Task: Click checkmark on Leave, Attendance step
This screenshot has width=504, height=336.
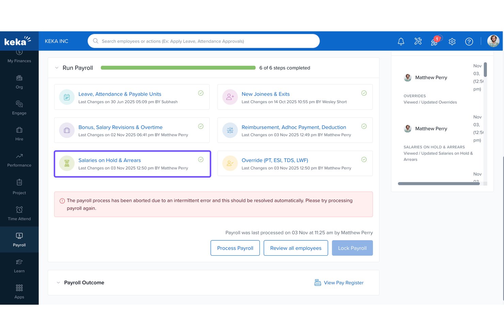Action: pyautogui.click(x=201, y=93)
